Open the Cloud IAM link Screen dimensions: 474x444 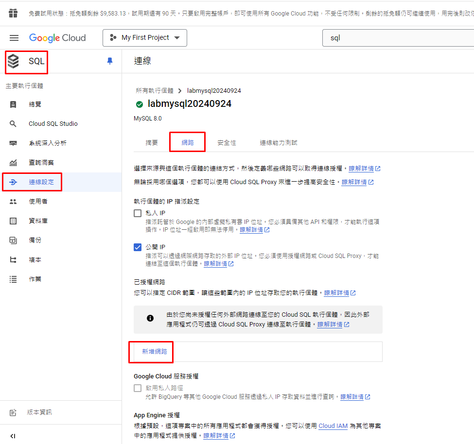click(x=333, y=426)
